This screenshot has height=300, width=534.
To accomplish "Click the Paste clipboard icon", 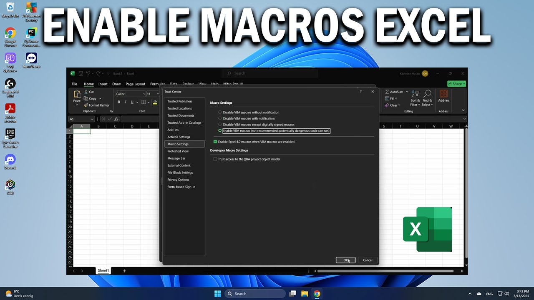I will [77, 95].
